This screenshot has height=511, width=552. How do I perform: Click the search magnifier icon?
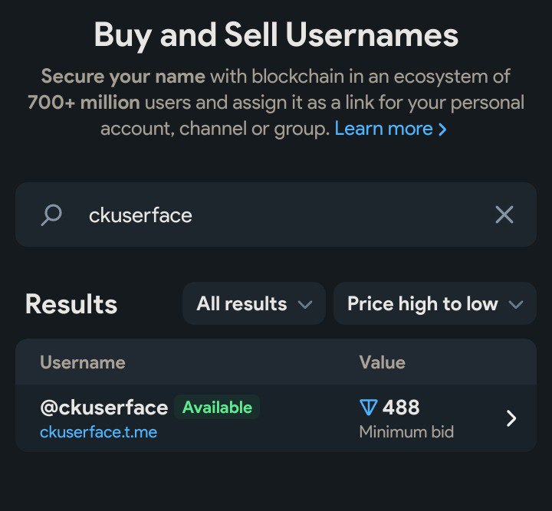click(51, 215)
